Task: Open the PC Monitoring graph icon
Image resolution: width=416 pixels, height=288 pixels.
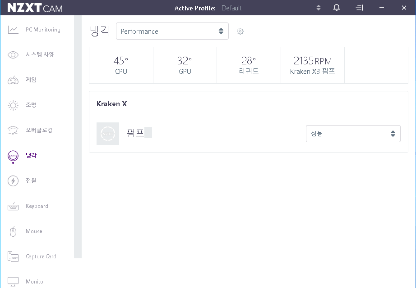Action: click(x=13, y=30)
